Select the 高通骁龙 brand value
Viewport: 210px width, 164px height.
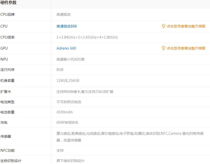63,15
